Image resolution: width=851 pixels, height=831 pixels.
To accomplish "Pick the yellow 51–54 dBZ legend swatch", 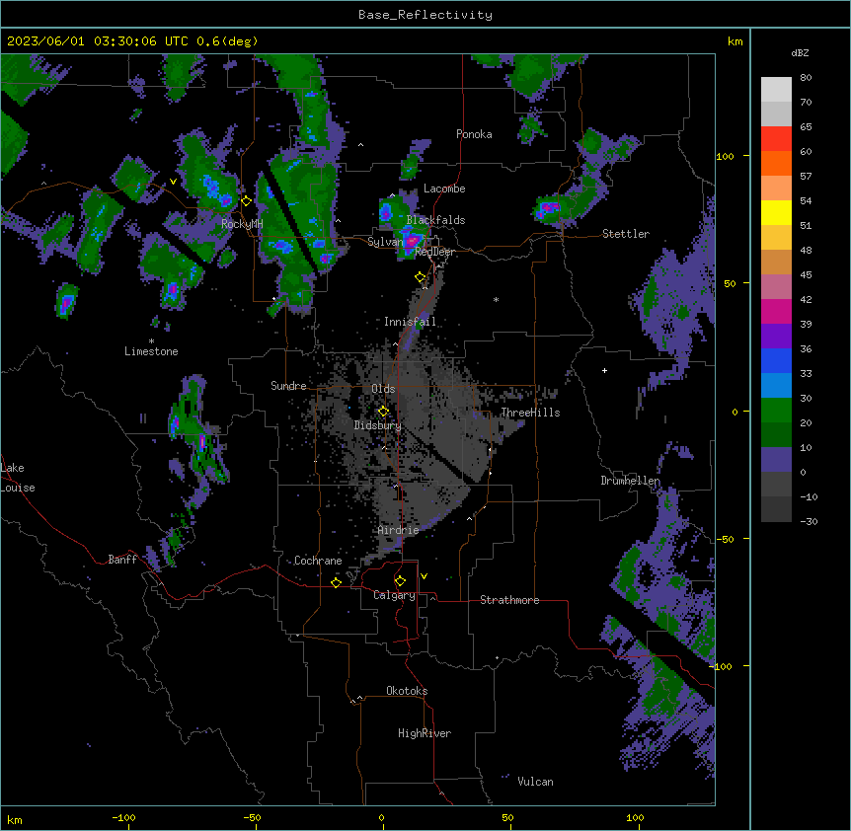I will [x=776, y=212].
